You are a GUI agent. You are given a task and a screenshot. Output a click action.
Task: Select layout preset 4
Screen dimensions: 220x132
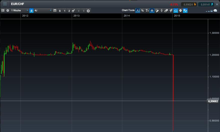pos(78,11)
